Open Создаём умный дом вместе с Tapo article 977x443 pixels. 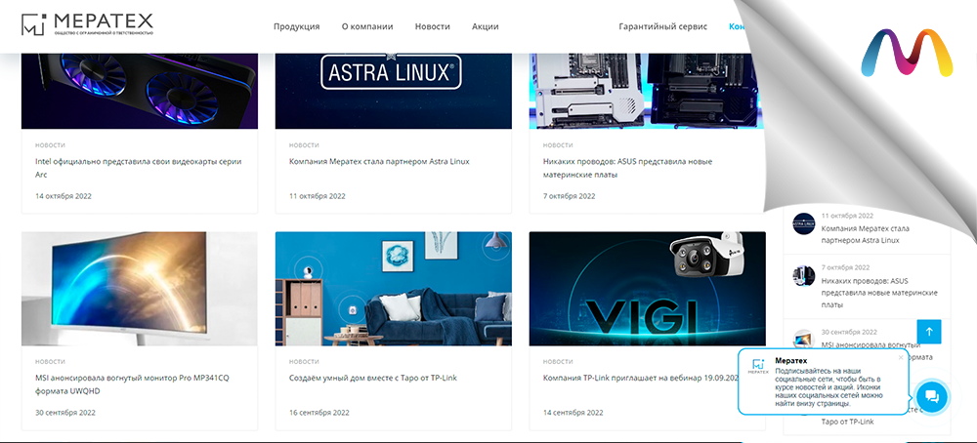click(x=372, y=378)
